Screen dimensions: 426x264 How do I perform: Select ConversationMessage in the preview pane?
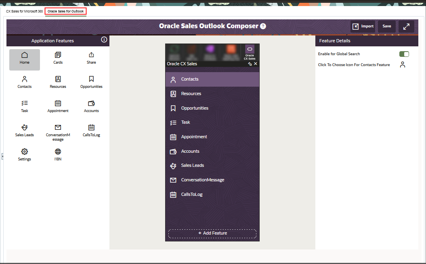click(x=212, y=180)
